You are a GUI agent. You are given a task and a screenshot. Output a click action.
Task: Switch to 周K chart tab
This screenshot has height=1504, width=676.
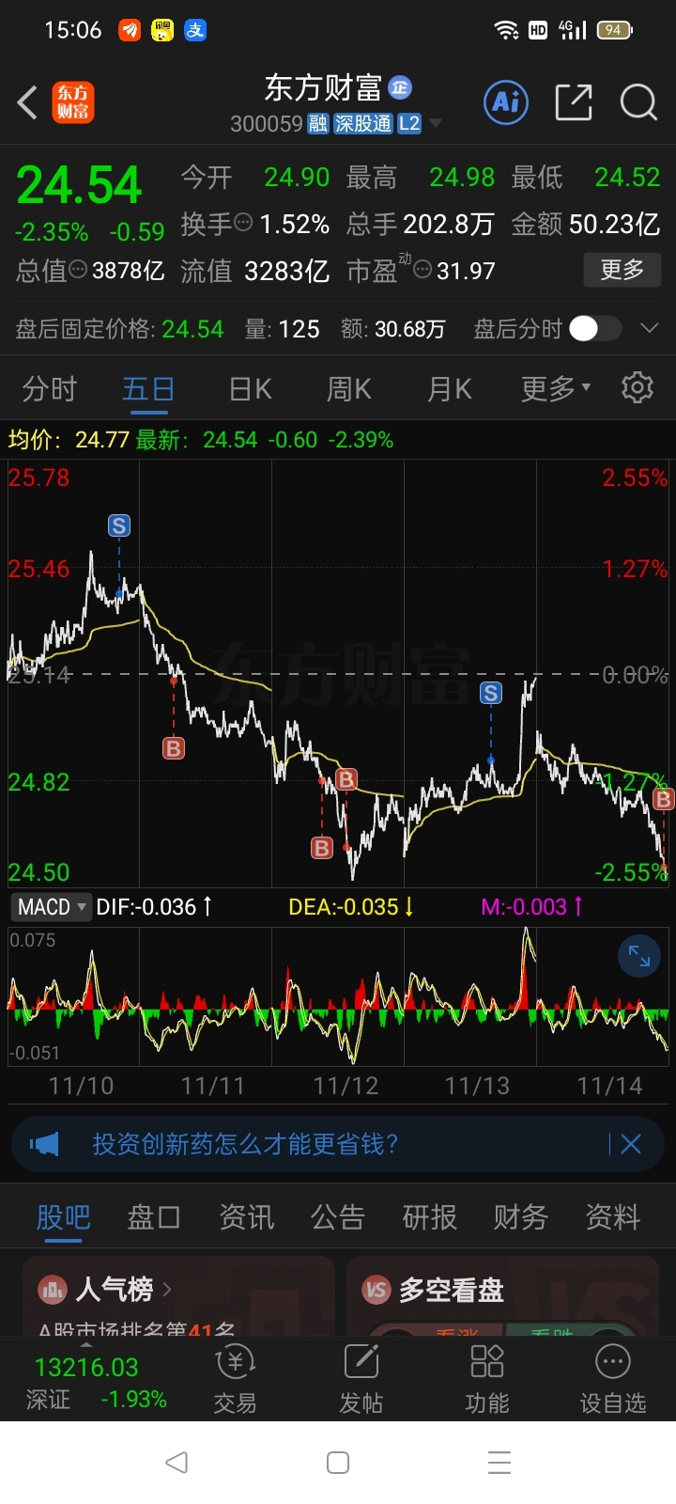pyautogui.click(x=349, y=388)
